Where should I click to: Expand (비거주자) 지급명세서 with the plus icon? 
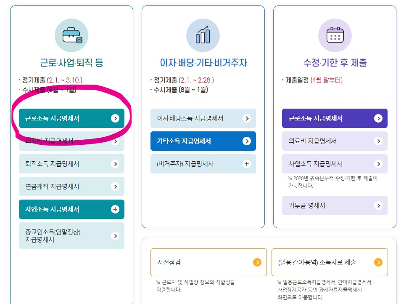click(x=247, y=164)
